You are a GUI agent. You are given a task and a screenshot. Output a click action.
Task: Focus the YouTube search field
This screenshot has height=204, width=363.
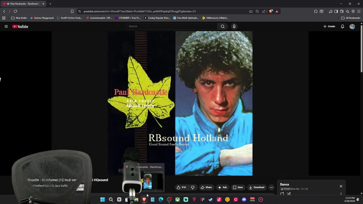tap(172, 26)
